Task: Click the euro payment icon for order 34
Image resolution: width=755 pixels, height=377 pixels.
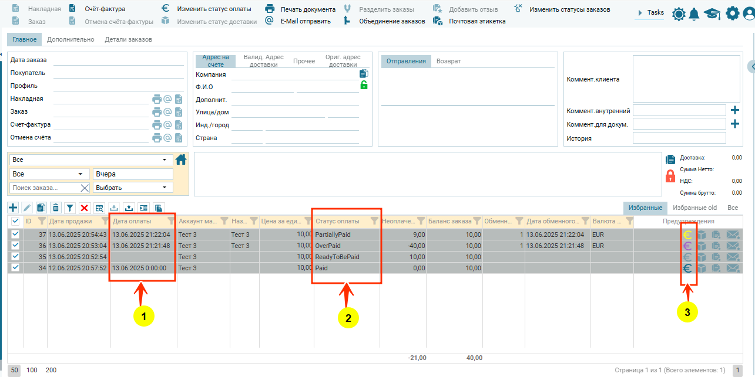Action: [x=686, y=268]
